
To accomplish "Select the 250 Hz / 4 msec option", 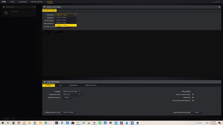I will (66, 20).
